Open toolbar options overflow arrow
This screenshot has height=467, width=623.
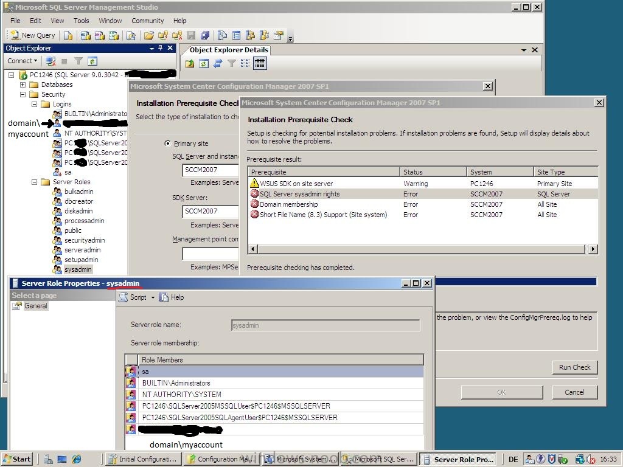tap(290, 38)
